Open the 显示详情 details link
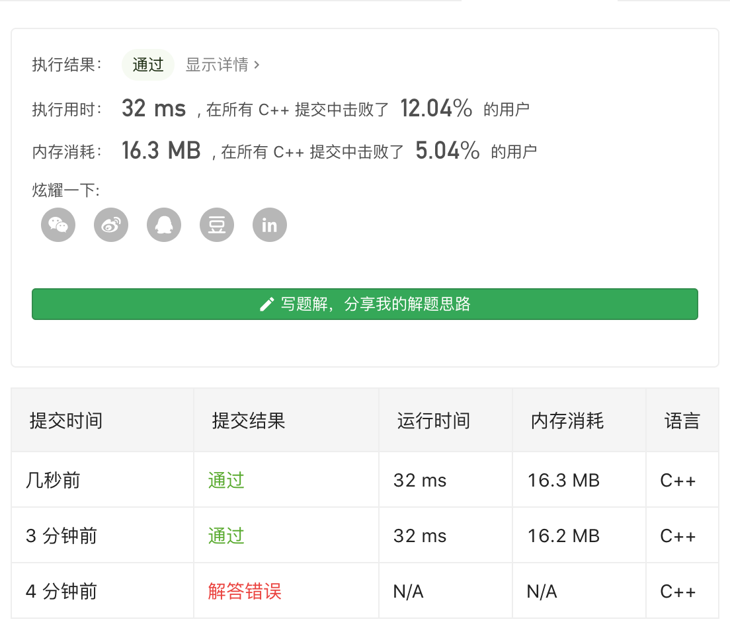This screenshot has height=636, width=730. click(217, 65)
